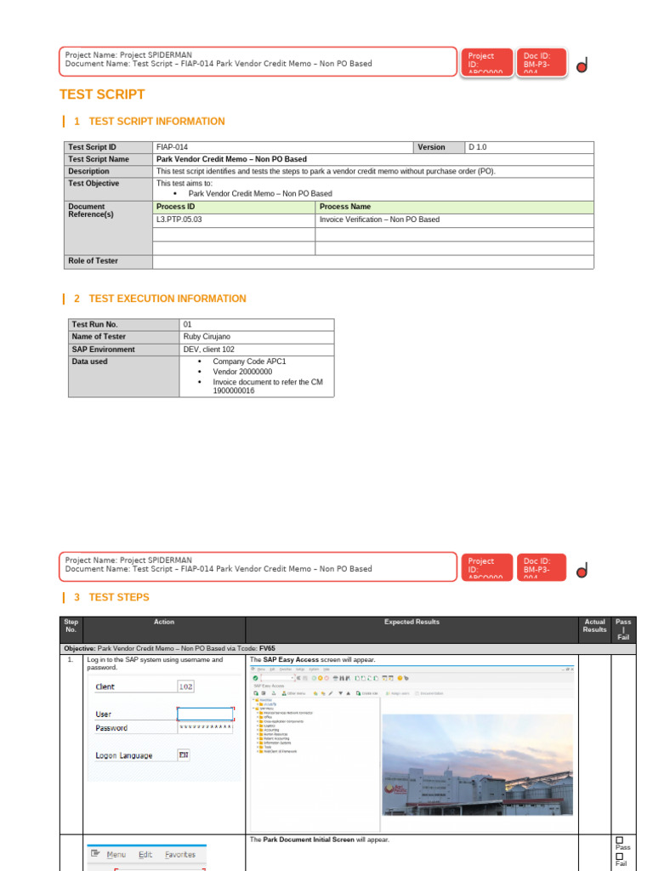
Task: Click the green checkmark icon in SAP Easy Access toolbar
Action: tap(255, 678)
